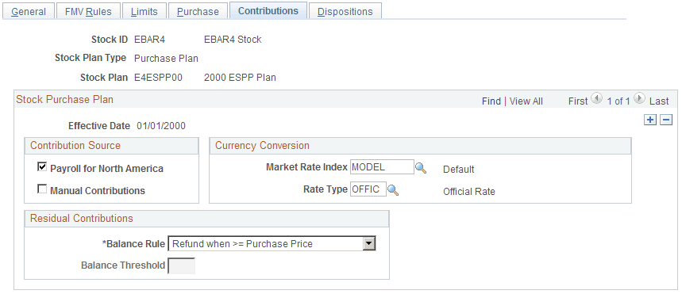Enable Manual Contributions checkbox
This screenshot has height=294, width=682.
42,189
